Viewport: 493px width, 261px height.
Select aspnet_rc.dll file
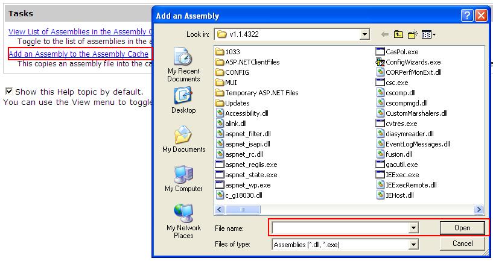[x=240, y=154]
